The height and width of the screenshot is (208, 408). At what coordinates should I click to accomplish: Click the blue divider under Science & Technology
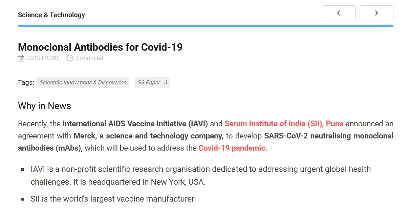coord(206,26)
